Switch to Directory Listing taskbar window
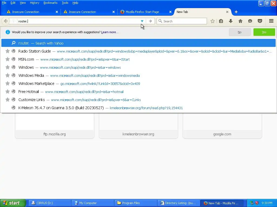This screenshot has height=207, width=277. [179, 203]
